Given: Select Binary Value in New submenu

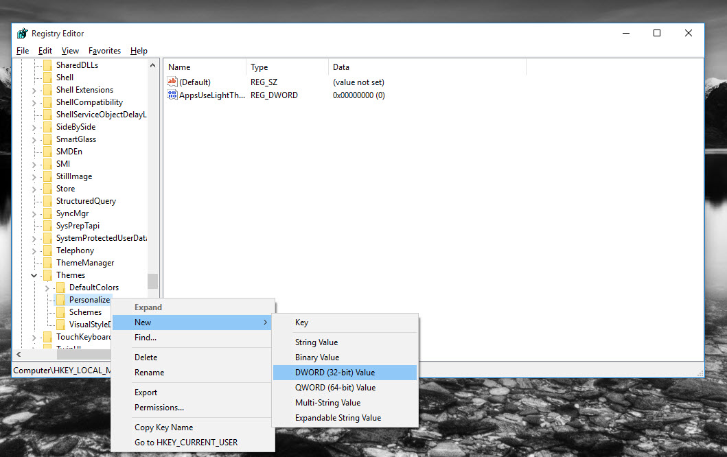Looking at the screenshot, I should click(345, 358).
